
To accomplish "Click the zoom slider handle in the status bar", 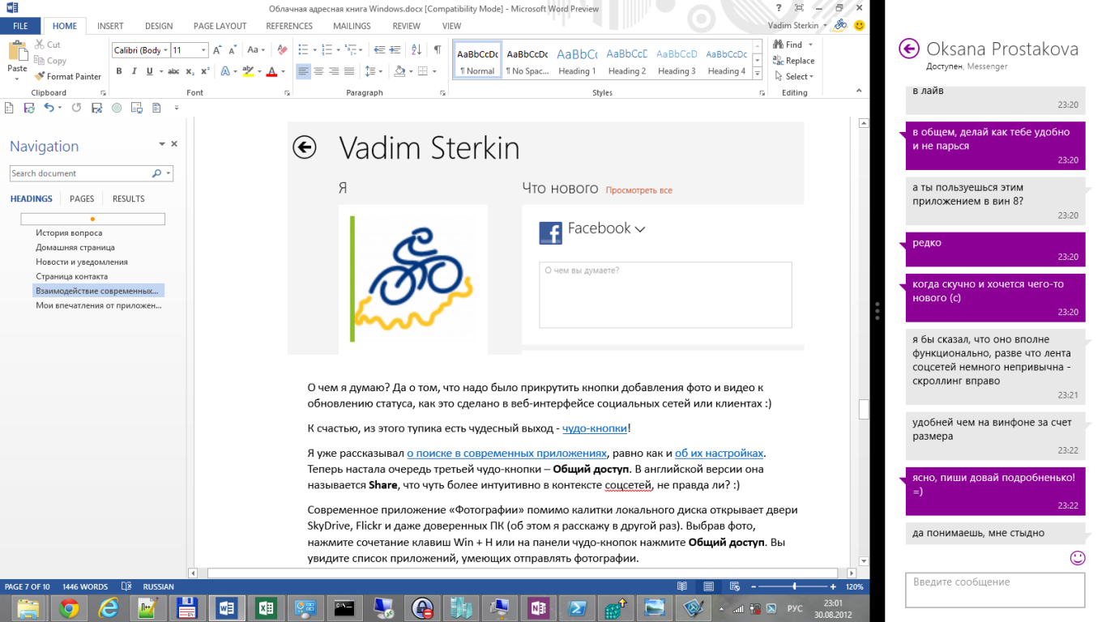I will click(794, 586).
